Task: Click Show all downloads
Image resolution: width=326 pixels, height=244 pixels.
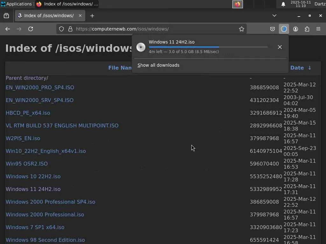Action: [159, 65]
